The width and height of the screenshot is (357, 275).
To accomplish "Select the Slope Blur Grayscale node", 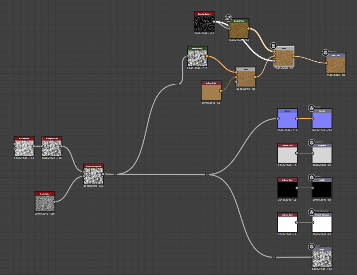I will point(93,176).
